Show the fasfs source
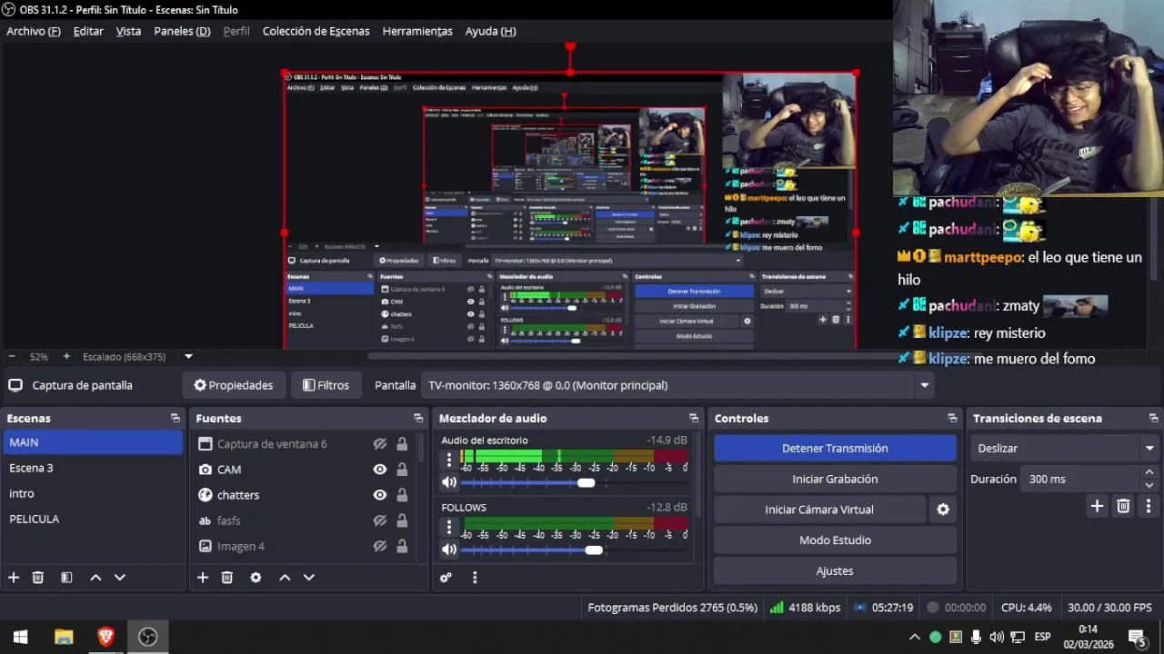The height and width of the screenshot is (654, 1164). pos(380,520)
